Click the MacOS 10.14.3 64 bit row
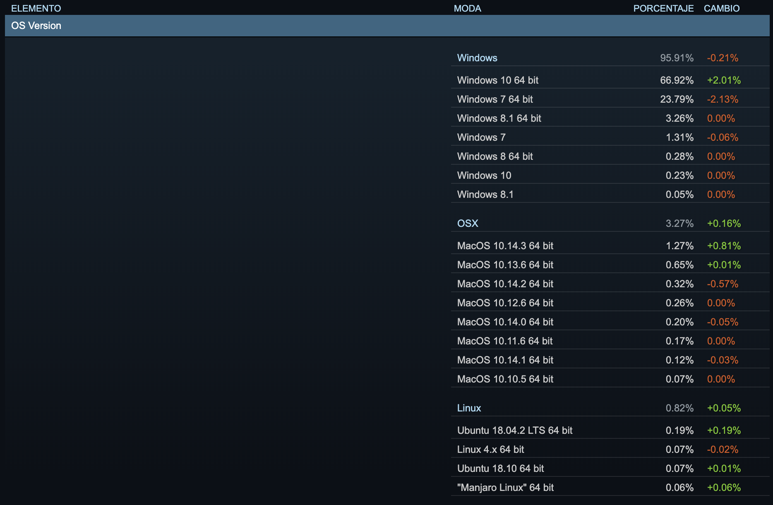Viewport: 773px width, 505px height. coord(610,246)
